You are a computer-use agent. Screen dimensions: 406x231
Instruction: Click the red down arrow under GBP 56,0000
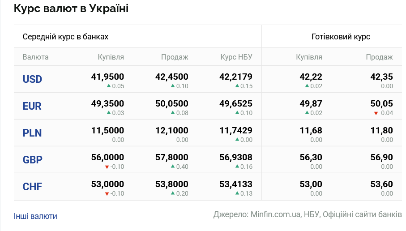click(x=107, y=167)
